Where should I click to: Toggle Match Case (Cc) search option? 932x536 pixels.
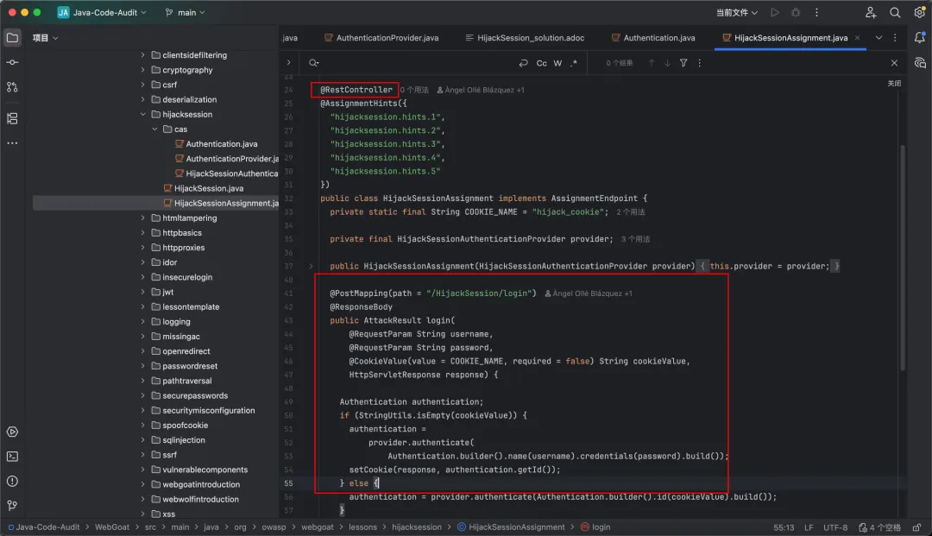coord(541,63)
